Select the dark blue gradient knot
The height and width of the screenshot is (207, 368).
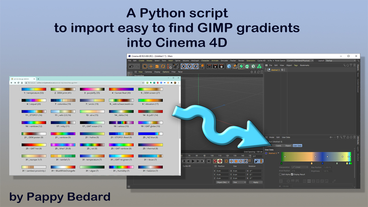323,163
